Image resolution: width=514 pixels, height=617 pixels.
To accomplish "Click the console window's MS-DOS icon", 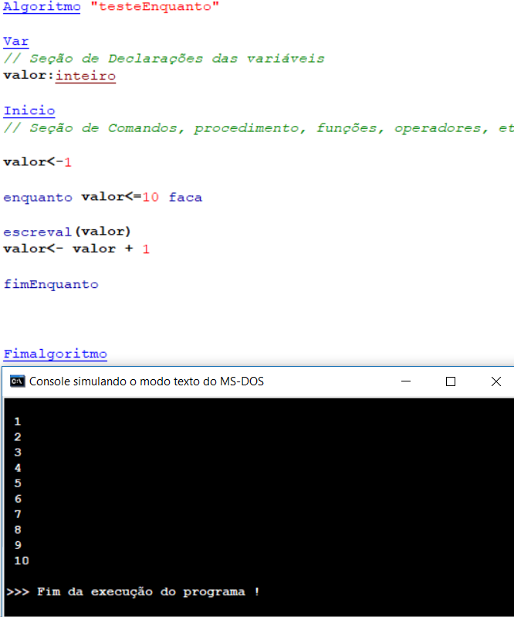I will (17, 381).
